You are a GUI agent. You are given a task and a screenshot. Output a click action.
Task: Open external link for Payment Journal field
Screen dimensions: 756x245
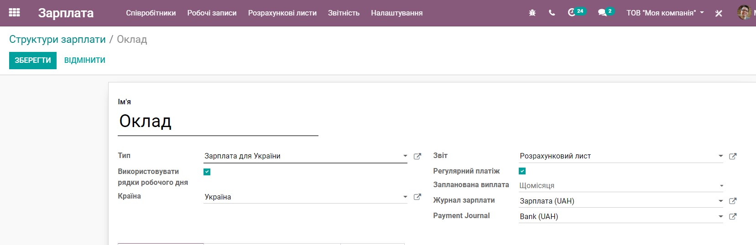pos(733,216)
